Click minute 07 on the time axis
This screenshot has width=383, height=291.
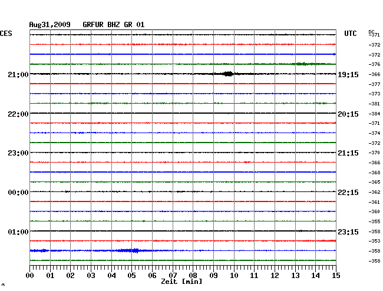click(173, 276)
